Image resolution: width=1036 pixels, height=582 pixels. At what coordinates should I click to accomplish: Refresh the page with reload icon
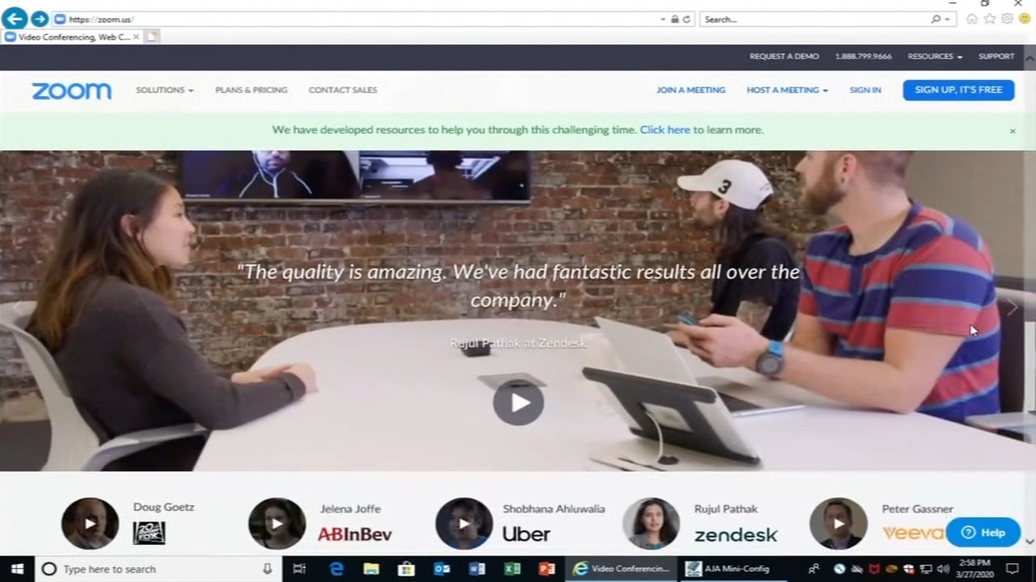[686, 19]
